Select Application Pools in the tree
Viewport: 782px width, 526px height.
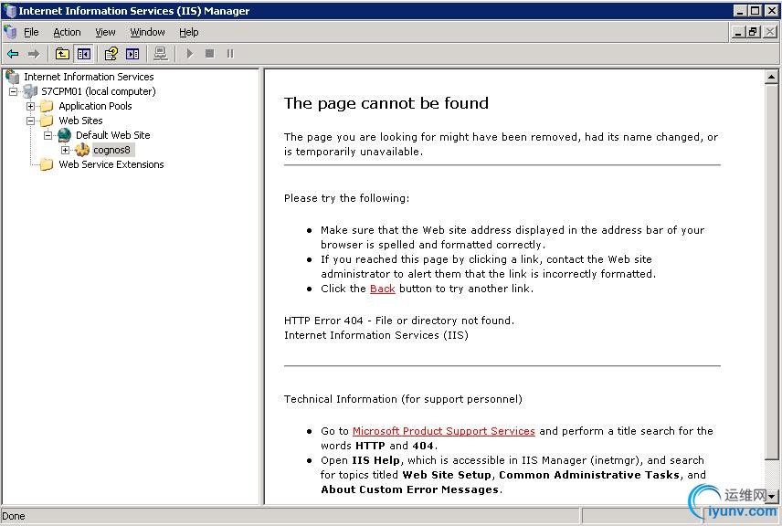(x=95, y=106)
